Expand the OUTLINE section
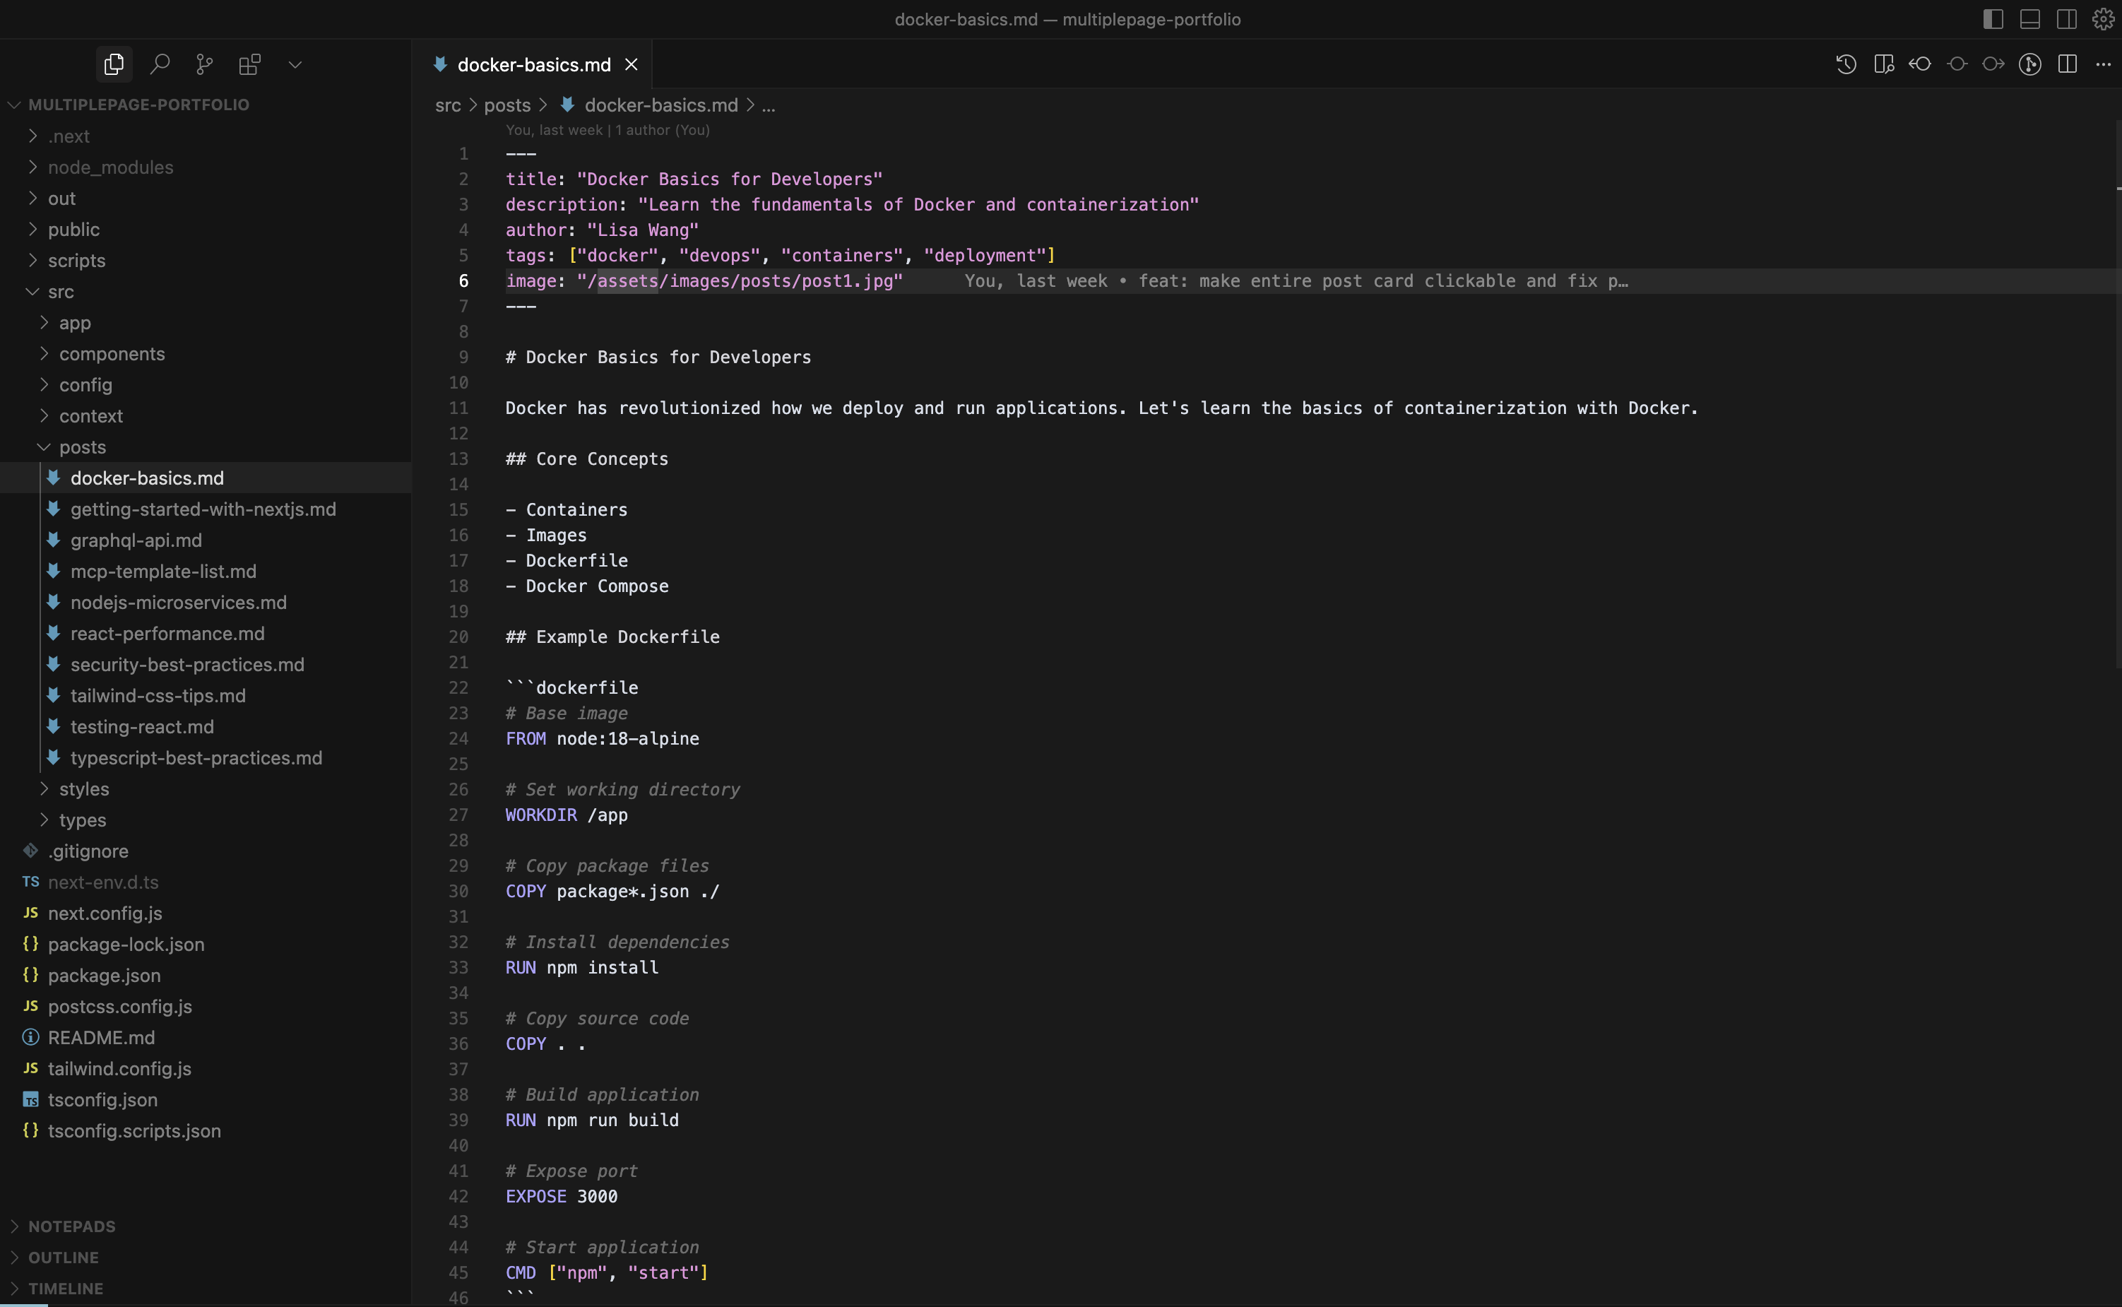 point(63,1257)
